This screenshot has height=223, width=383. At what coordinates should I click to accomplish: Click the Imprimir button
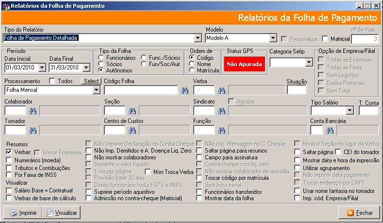click(x=22, y=213)
